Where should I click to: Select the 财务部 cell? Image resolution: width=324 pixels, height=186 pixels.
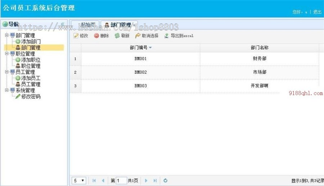click(x=260, y=59)
